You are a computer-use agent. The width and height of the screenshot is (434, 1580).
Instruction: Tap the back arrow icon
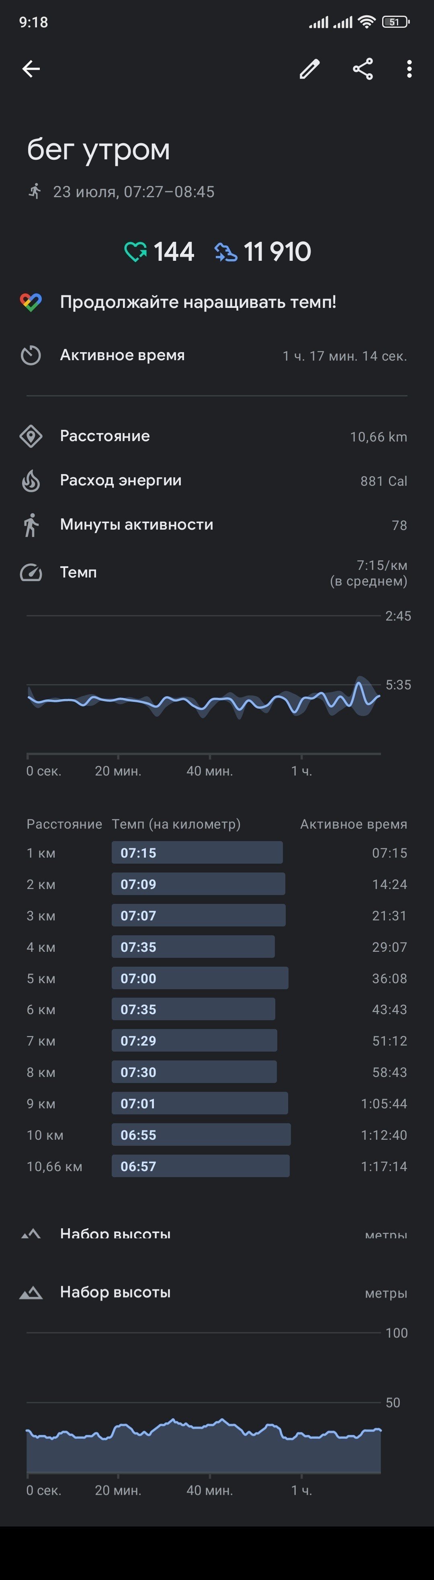(x=31, y=69)
